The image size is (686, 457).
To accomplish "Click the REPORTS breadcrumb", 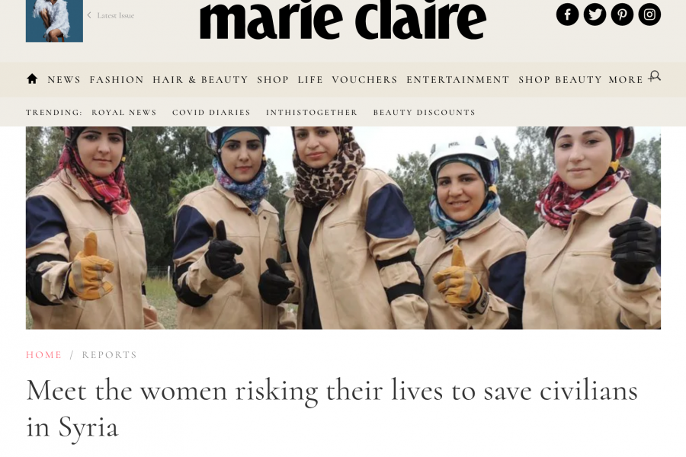I will coord(109,355).
